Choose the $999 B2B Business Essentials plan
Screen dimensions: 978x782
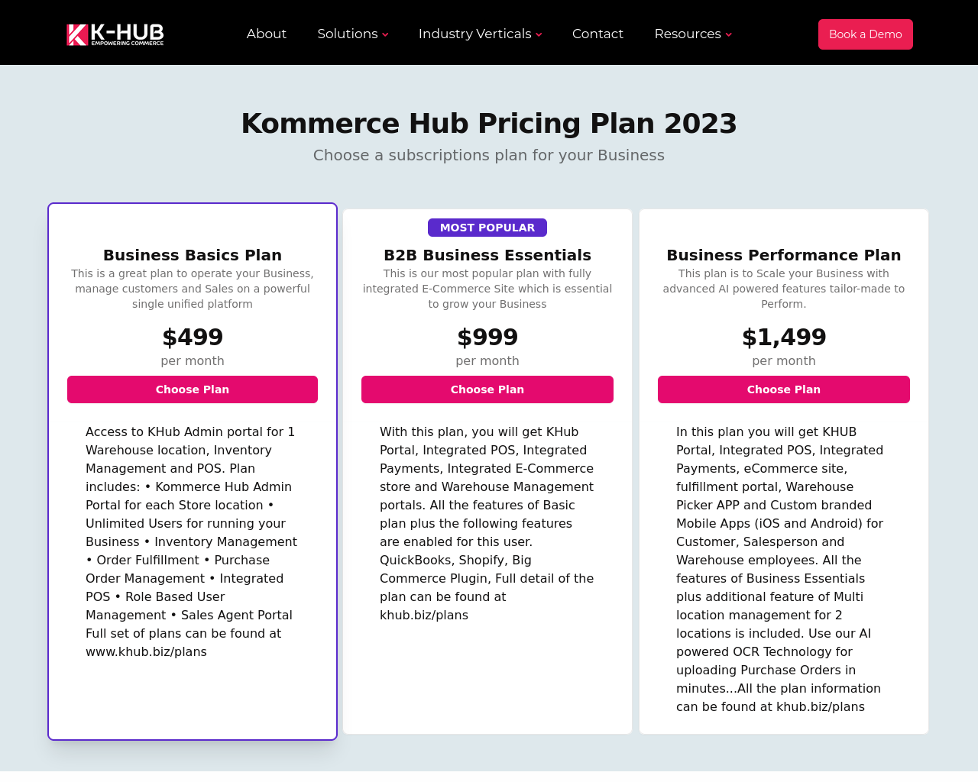487,389
